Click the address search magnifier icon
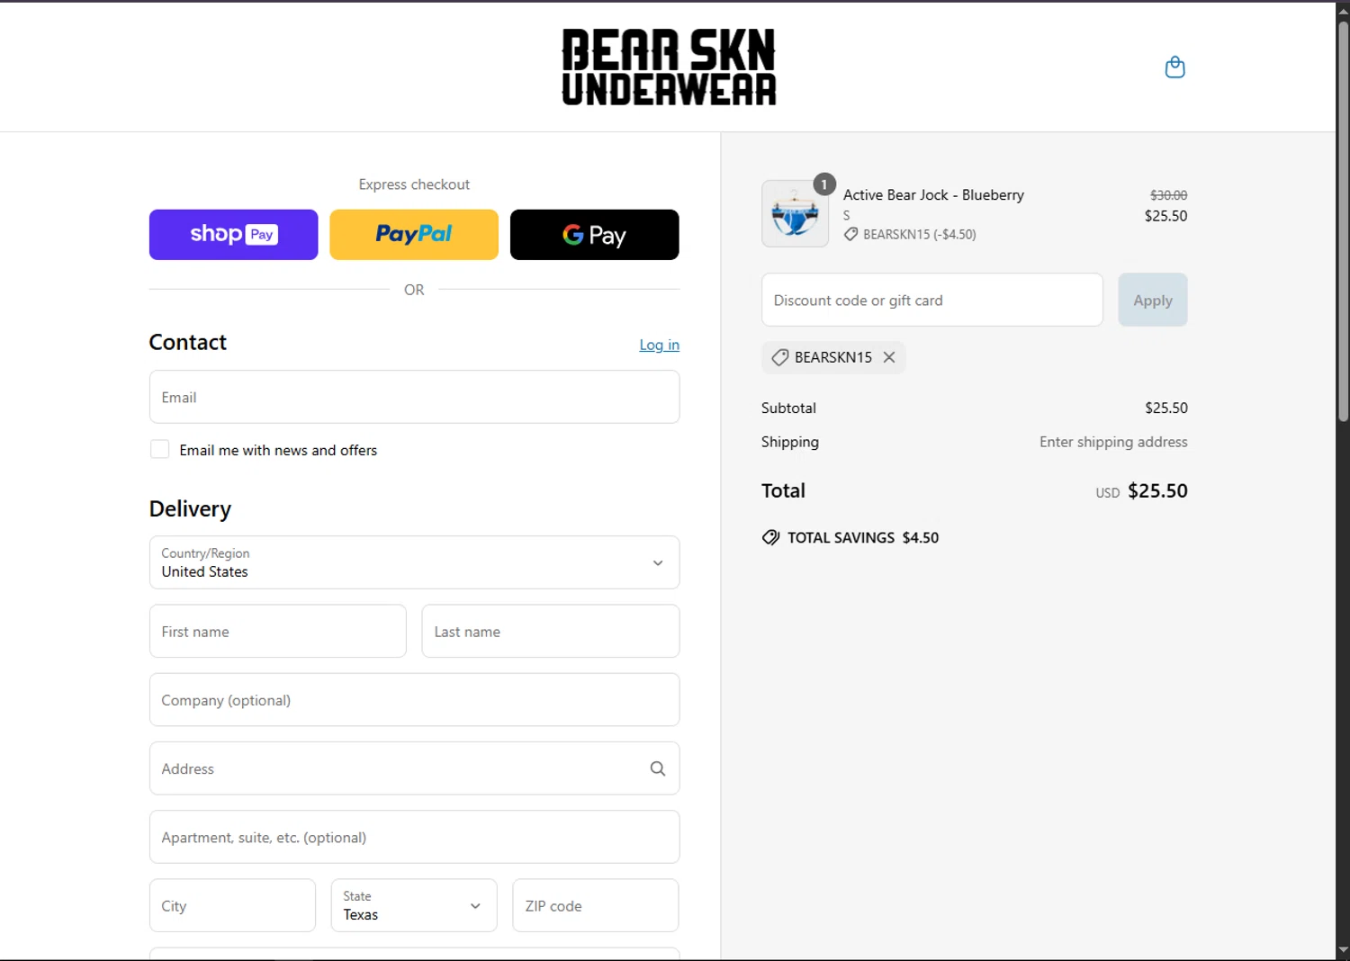 click(x=658, y=768)
